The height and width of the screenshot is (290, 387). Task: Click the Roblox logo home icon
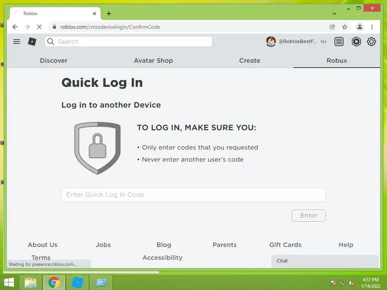[32, 42]
